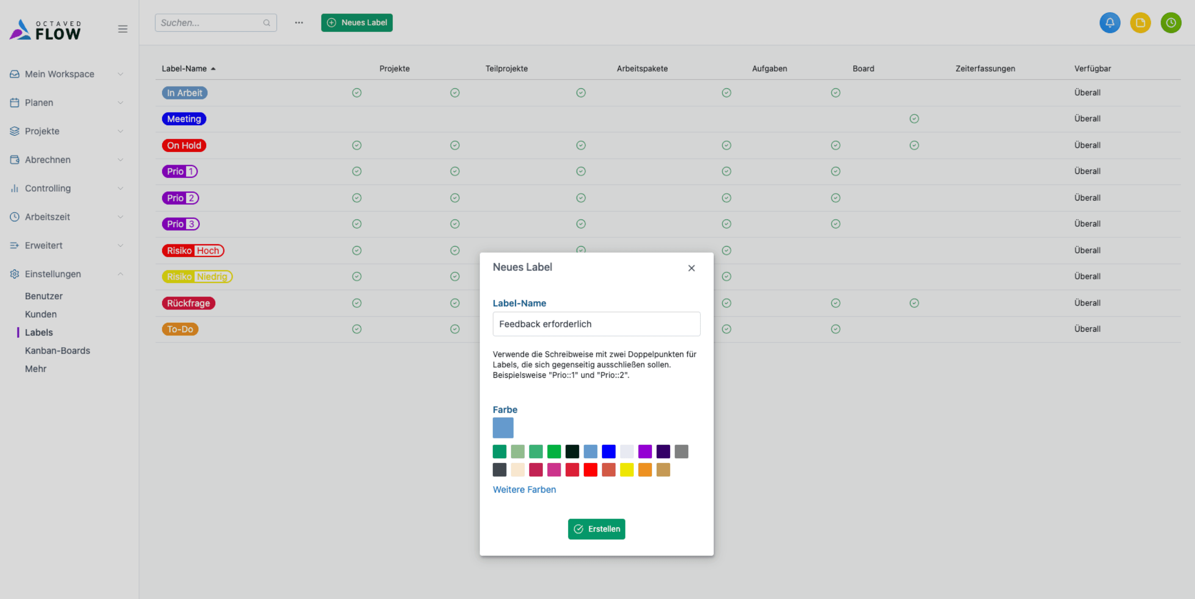Click the Erstellen button
Image resolution: width=1195 pixels, height=599 pixels.
pyautogui.click(x=596, y=529)
